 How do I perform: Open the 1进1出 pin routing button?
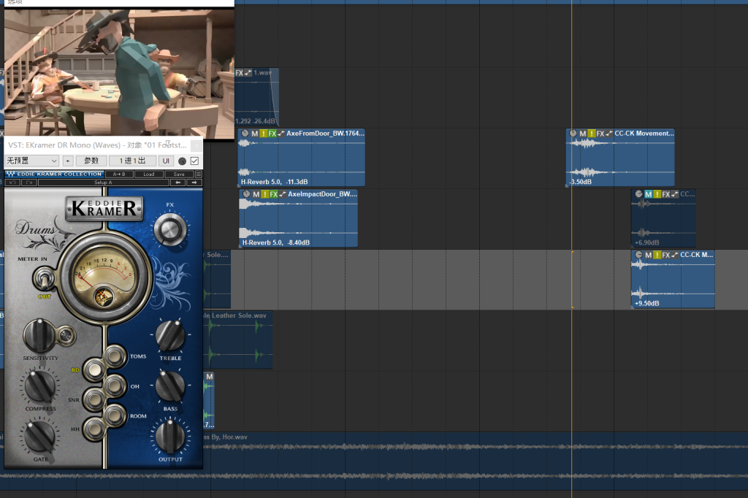(x=132, y=161)
